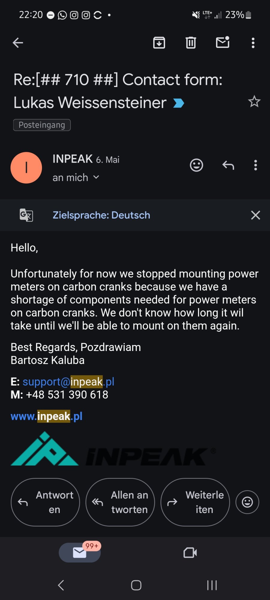Mark the email as unread
The width and height of the screenshot is (270, 600).
pos(223,43)
